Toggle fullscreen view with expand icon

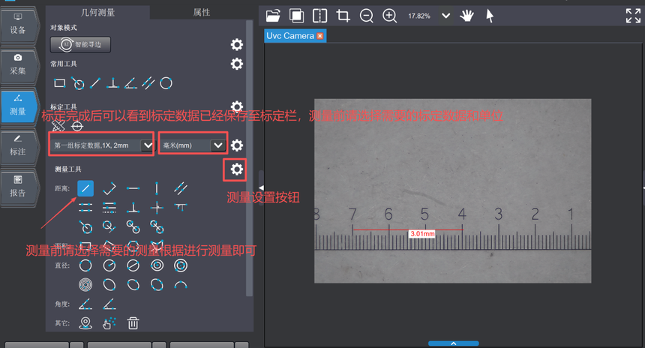pos(633,15)
